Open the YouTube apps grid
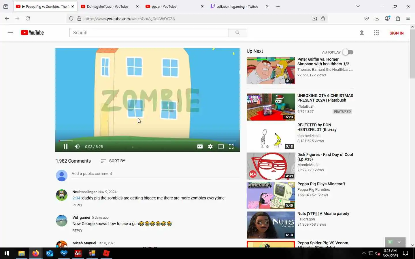 point(376,33)
